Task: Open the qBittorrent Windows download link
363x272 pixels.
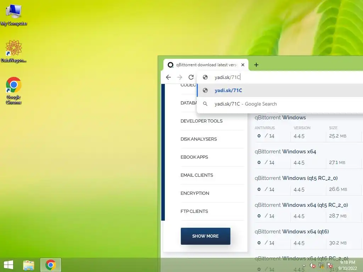Action: 280,118
